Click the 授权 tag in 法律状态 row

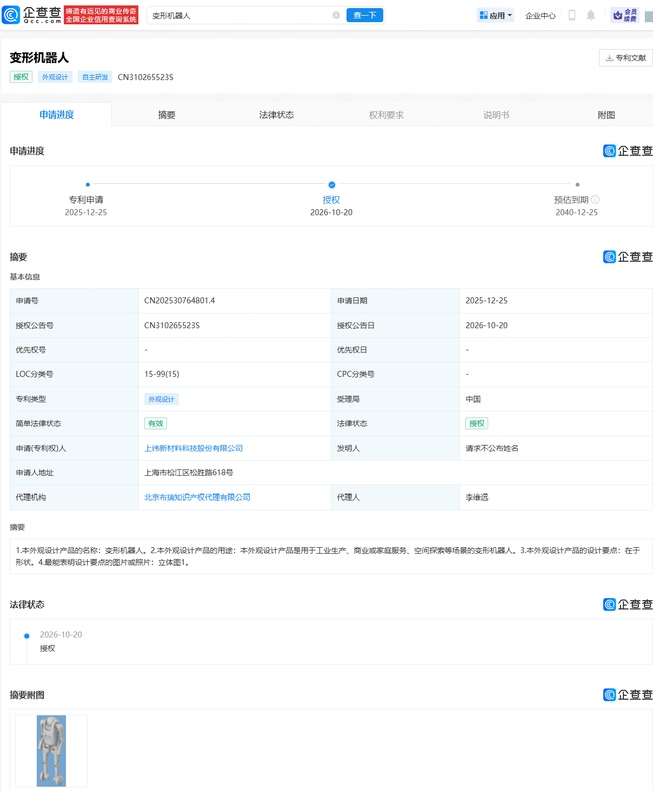point(477,423)
